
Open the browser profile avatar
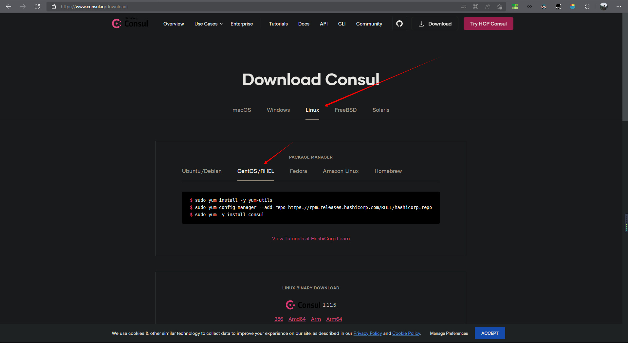coord(604,7)
